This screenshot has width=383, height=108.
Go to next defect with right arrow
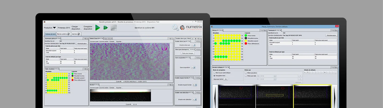coord(335,96)
